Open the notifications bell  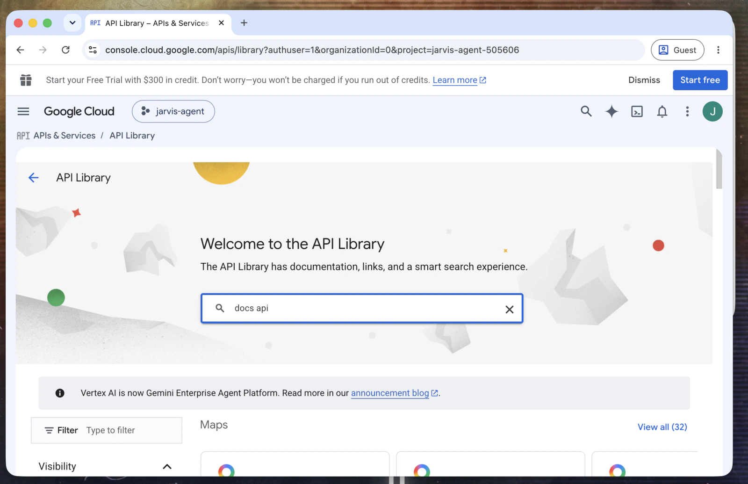[662, 111]
